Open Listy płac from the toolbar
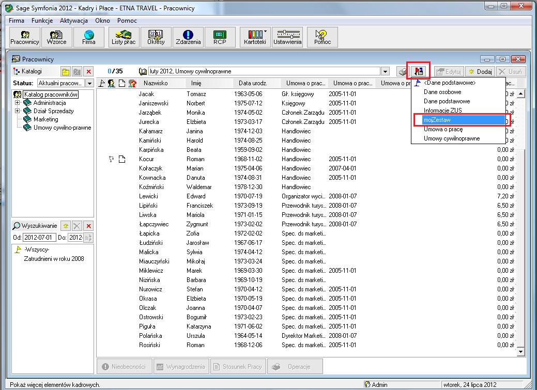This screenshot has width=537, height=390. coord(124,37)
